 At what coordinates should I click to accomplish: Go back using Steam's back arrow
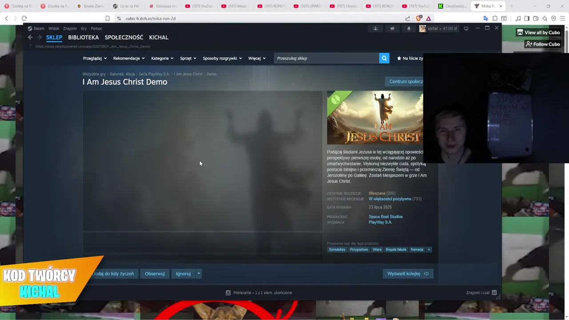[x=30, y=37]
